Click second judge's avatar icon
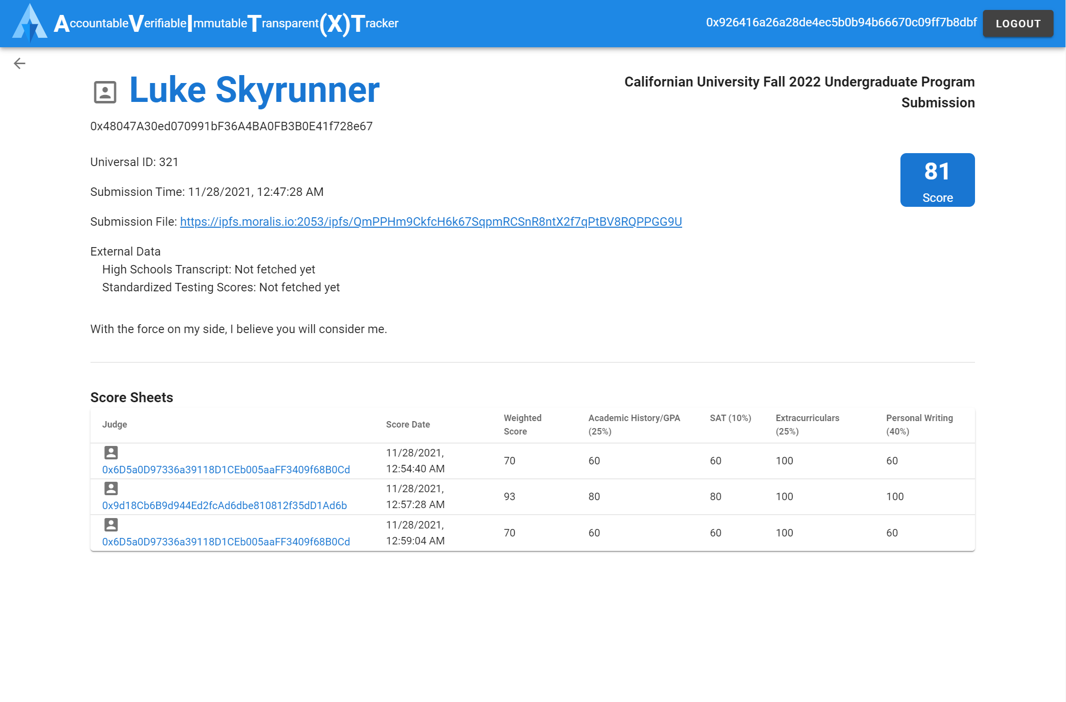 point(111,488)
